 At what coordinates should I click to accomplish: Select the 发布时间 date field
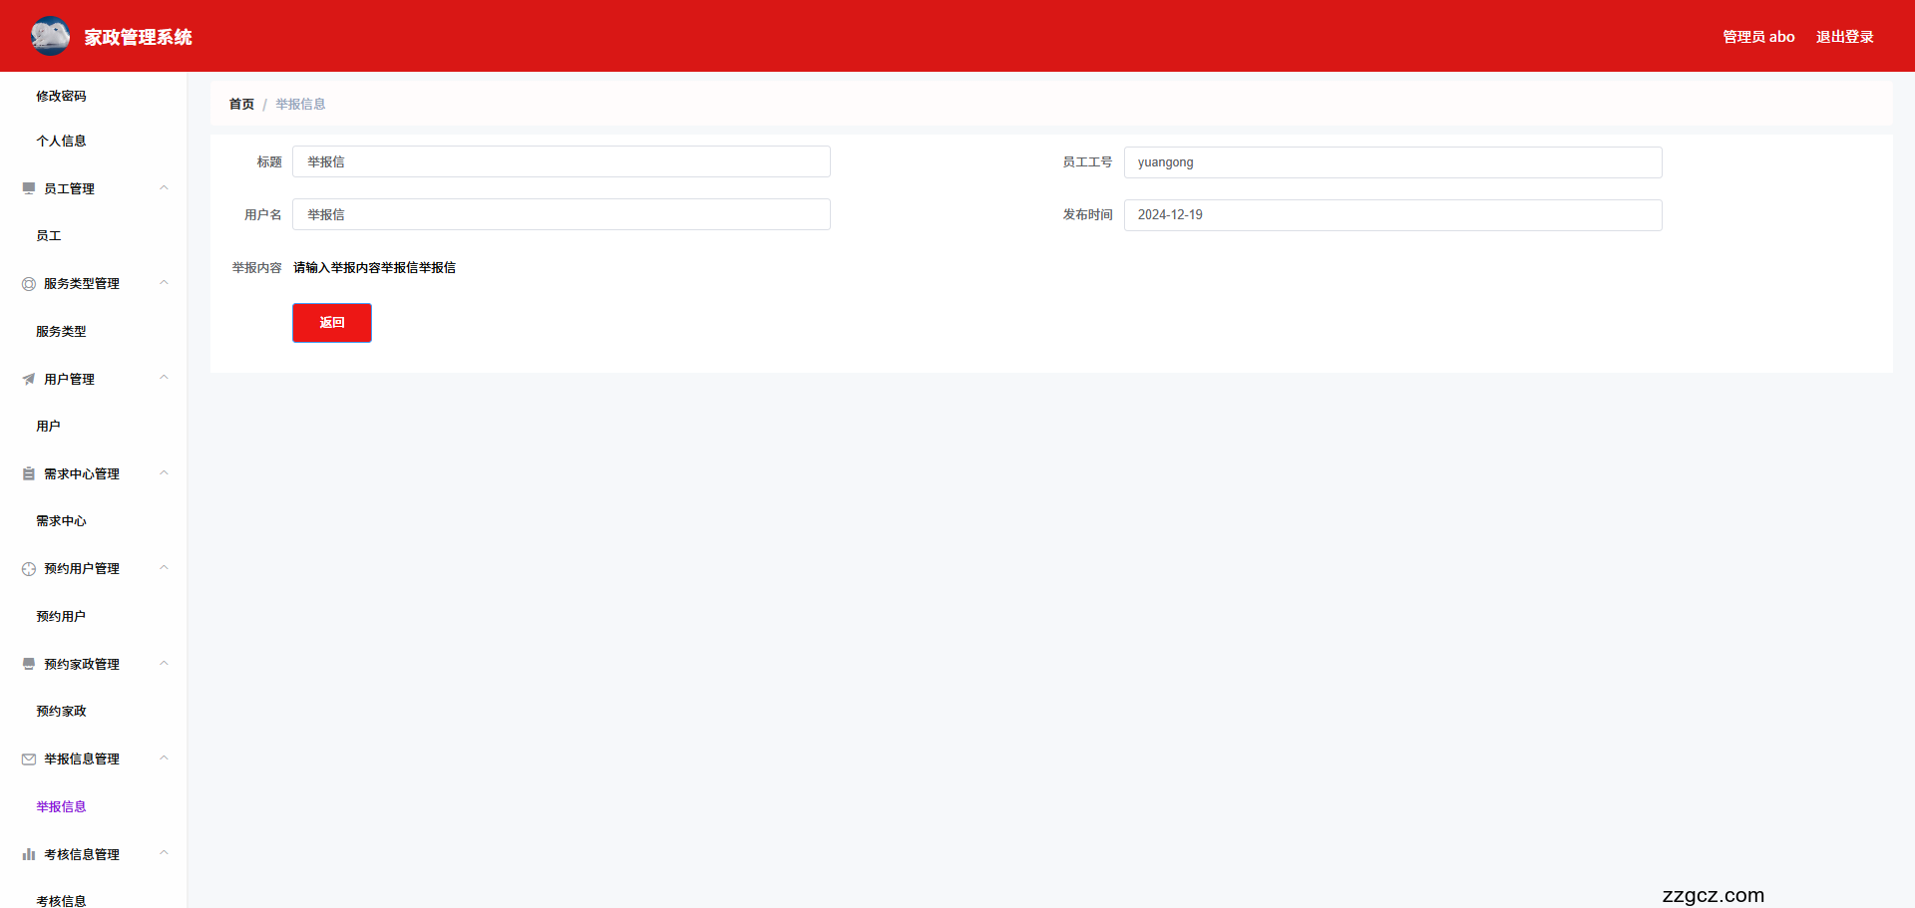pyautogui.click(x=1392, y=214)
